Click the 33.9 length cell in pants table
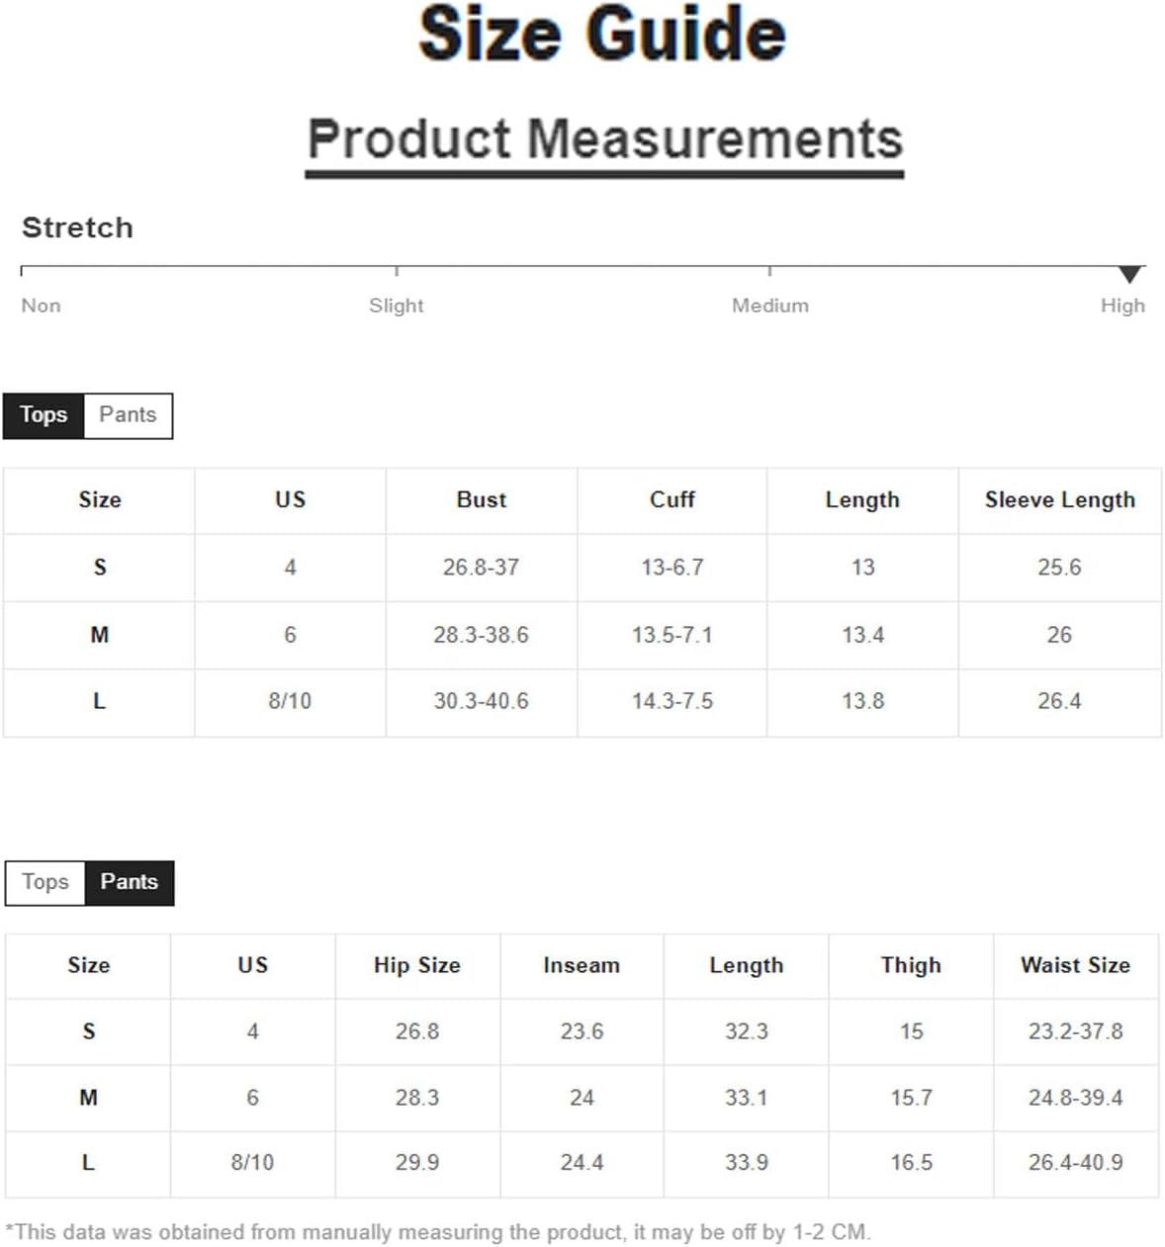Image resolution: width=1165 pixels, height=1247 pixels. point(746,1163)
